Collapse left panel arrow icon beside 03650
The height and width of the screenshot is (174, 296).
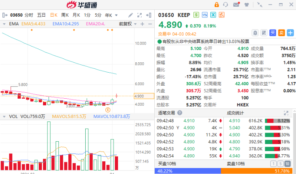5,15
